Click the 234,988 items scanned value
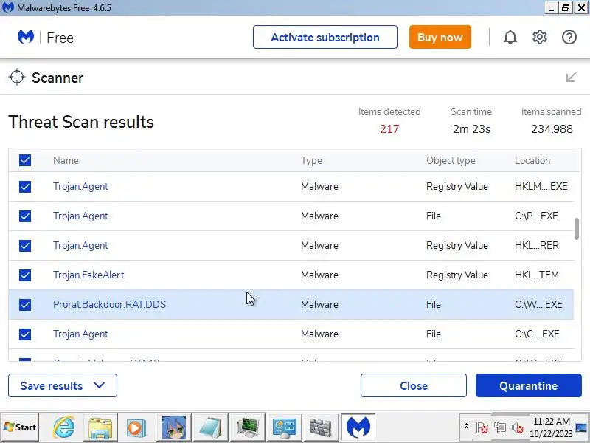Image resolution: width=590 pixels, height=443 pixels. [x=552, y=129]
